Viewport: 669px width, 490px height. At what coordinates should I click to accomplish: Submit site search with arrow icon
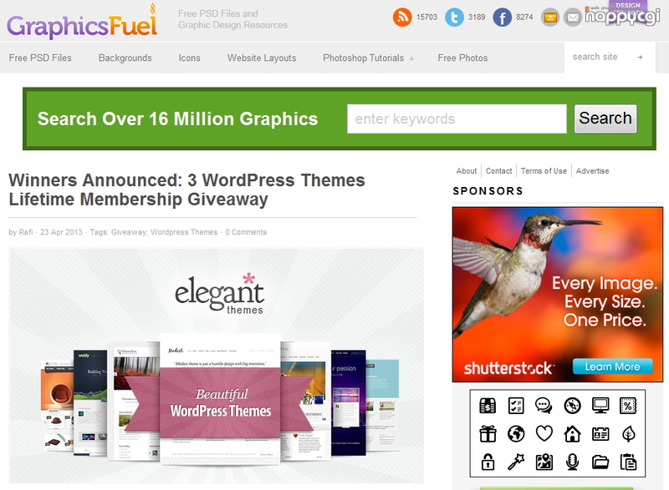640,57
